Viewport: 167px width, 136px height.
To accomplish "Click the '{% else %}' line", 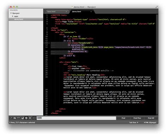I will [x=69, y=41].
